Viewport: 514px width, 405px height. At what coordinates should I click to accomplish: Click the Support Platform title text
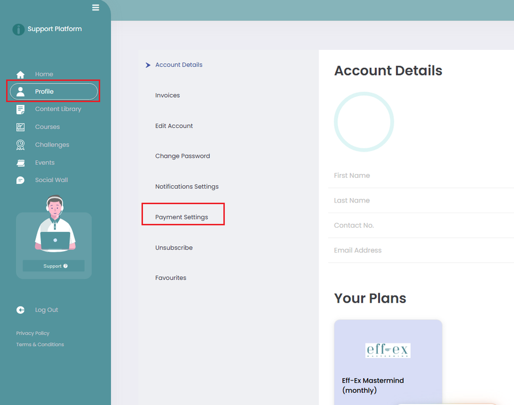click(x=54, y=29)
